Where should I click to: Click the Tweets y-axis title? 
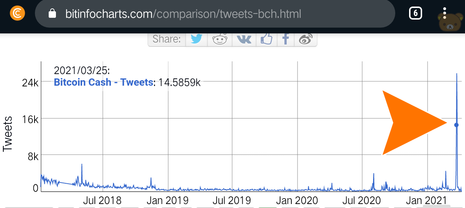pos(8,134)
